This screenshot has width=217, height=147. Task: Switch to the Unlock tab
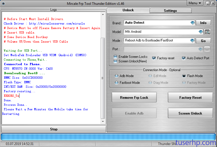128,10
